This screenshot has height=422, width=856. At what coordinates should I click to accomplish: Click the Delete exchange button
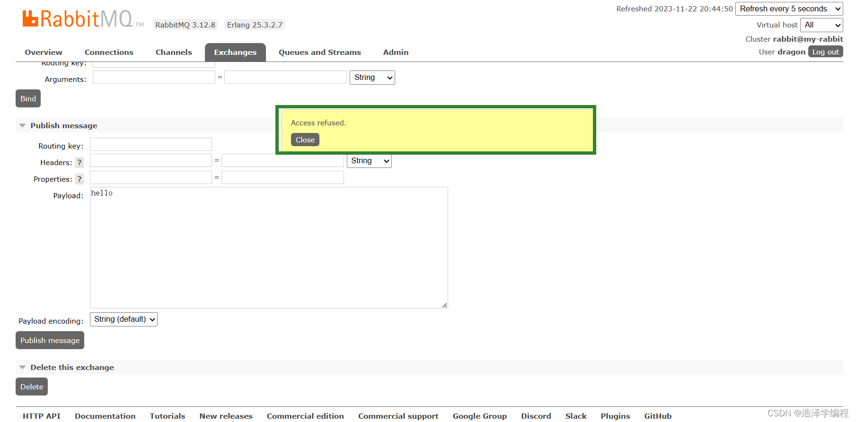[32, 387]
